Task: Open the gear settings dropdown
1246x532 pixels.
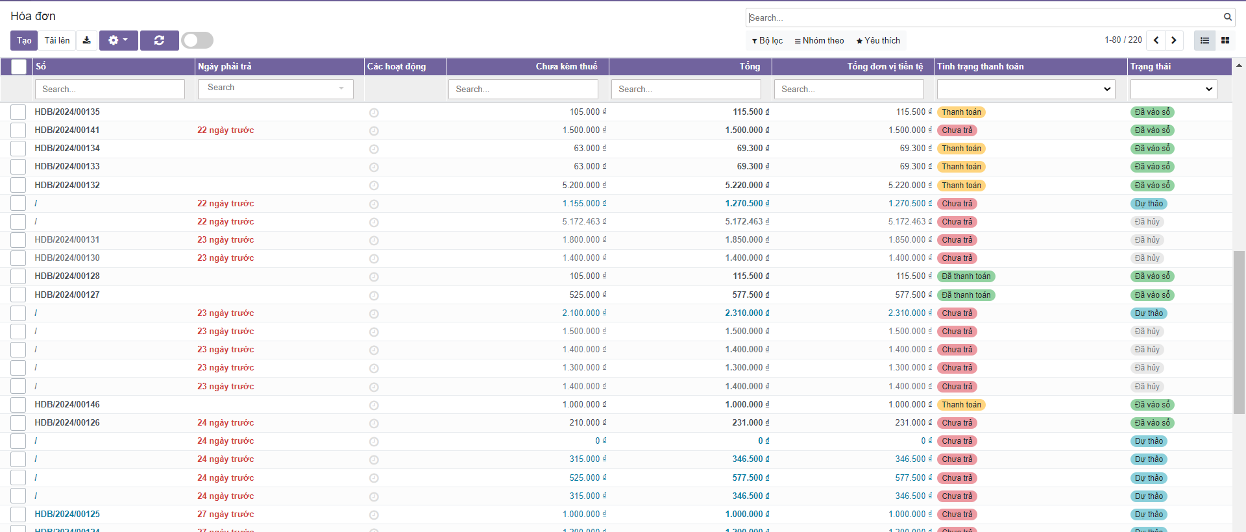Action: pos(118,40)
